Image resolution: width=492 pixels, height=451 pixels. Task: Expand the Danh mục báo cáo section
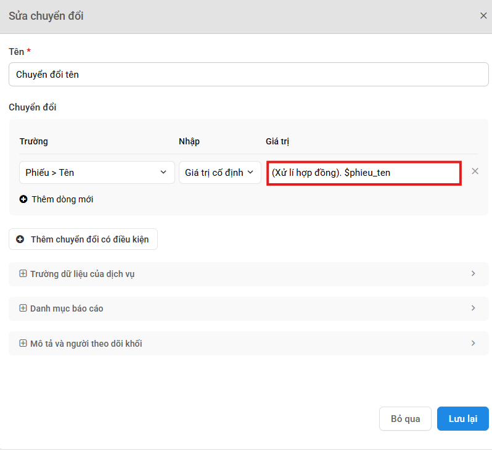click(x=248, y=308)
